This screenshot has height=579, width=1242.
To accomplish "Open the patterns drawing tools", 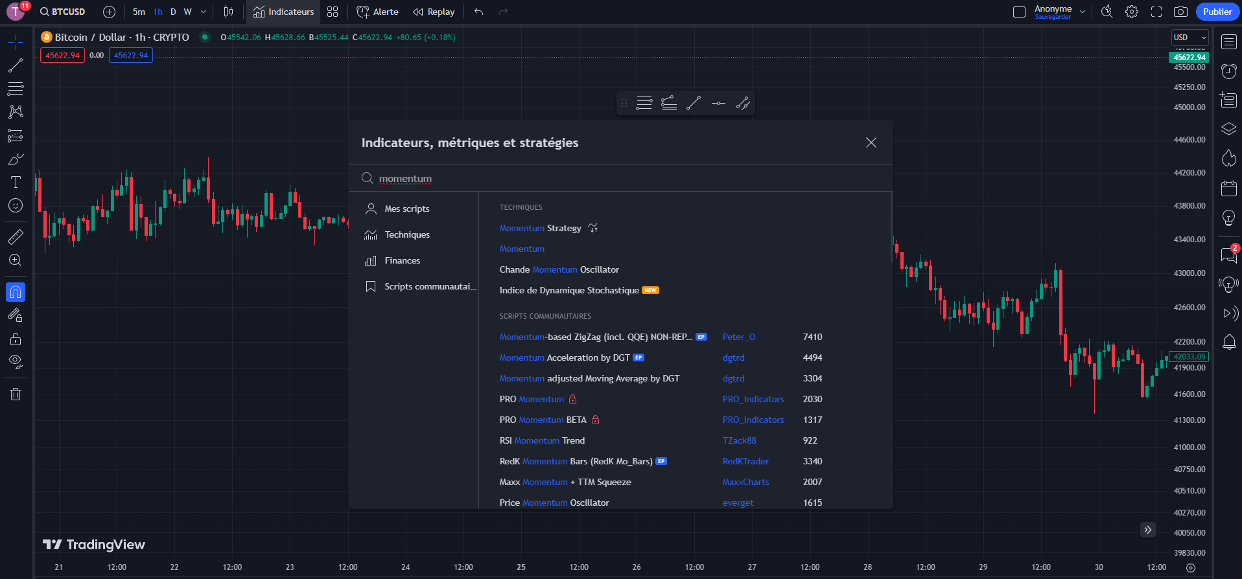I will (x=16, y=112).
